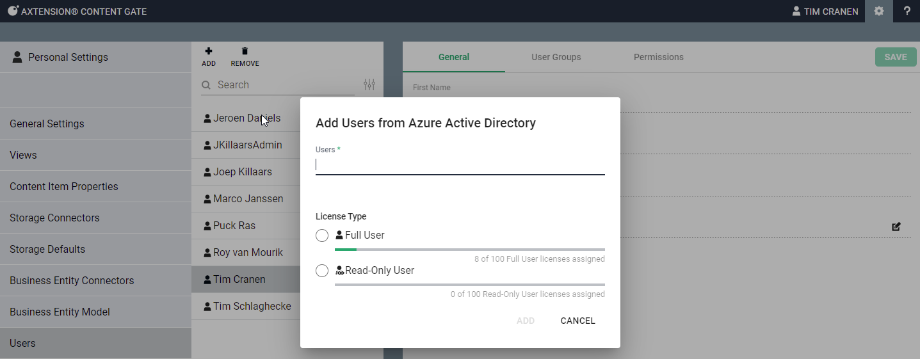Switch to the User Groups tab

tap(556, 57)
